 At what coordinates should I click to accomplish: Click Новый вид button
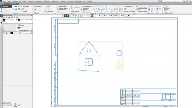point(128,6)
